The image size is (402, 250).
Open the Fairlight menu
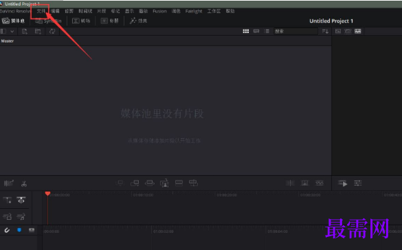pos(194,11)
